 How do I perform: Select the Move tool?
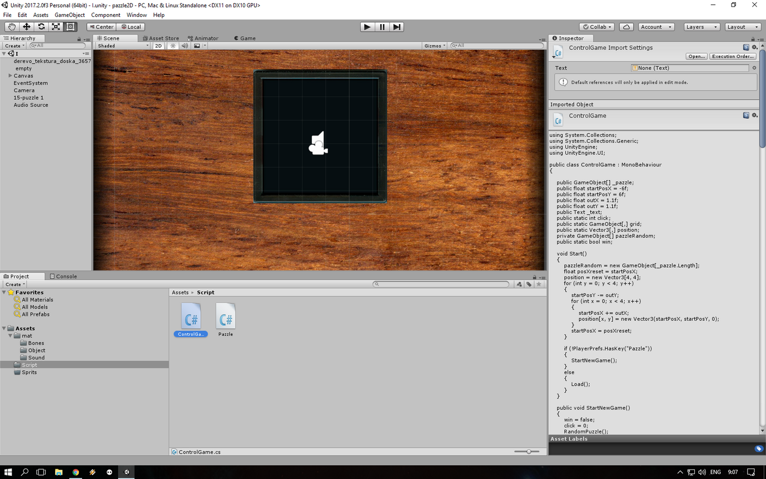[x=26, y=27]
